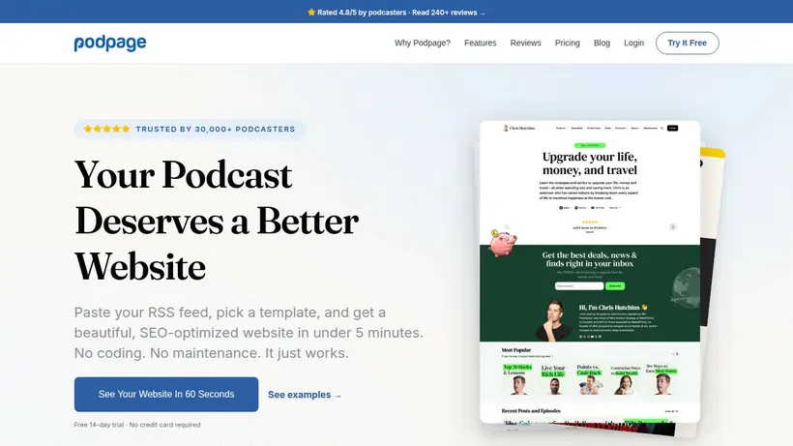
Task: Click the five-star rating icons in the badge
Action: pos(106,129)
